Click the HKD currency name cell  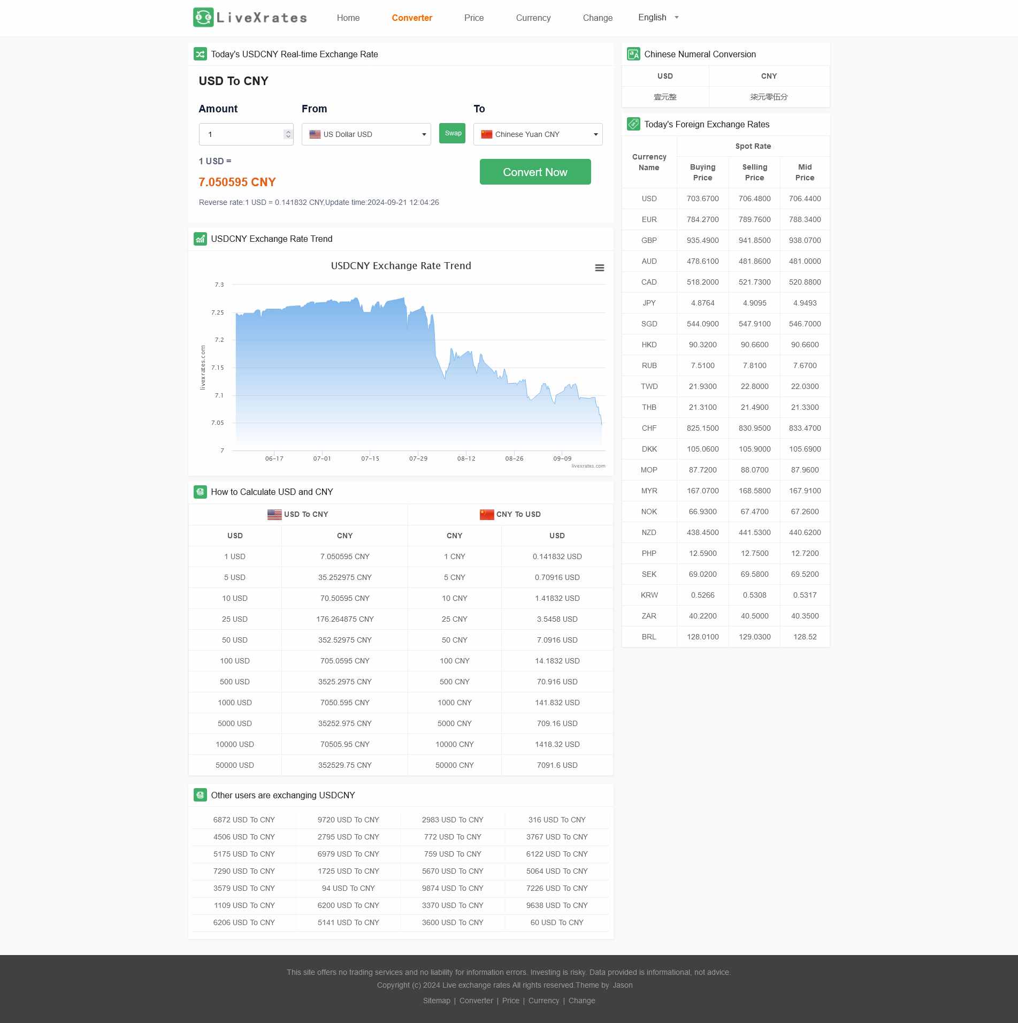tap(649, 345)
